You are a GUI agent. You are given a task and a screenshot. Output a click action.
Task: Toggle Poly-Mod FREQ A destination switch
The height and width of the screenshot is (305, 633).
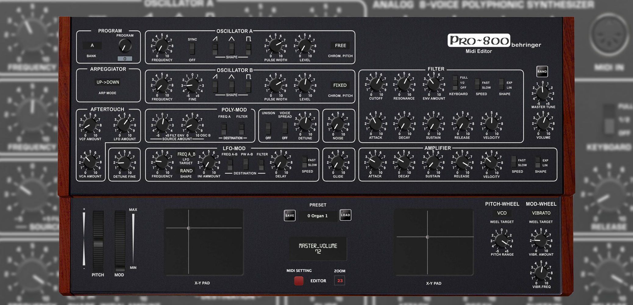tap(224, 128)
